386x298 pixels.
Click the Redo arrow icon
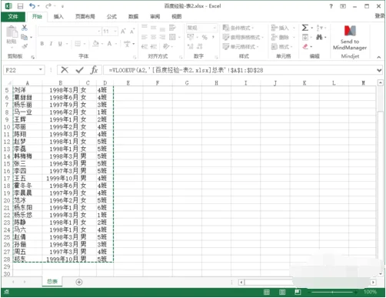(x=48, y=5)
